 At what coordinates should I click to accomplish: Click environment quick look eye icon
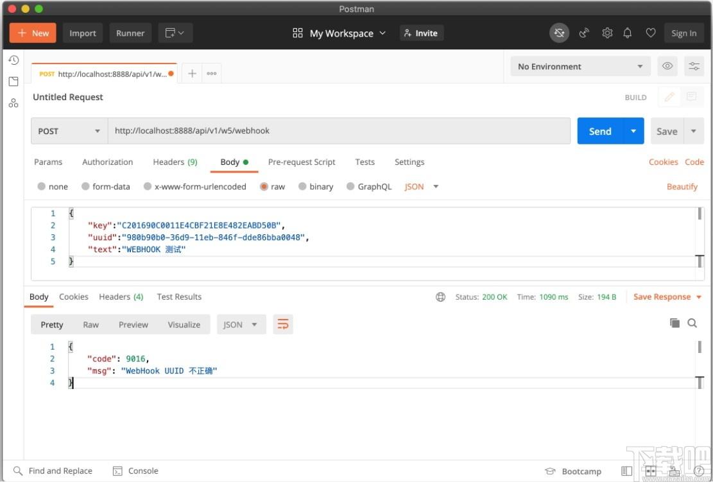(x=667, y=66)
